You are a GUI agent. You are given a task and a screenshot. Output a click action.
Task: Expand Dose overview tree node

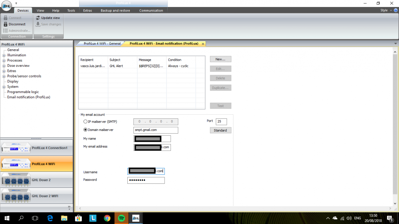[4, 66]
